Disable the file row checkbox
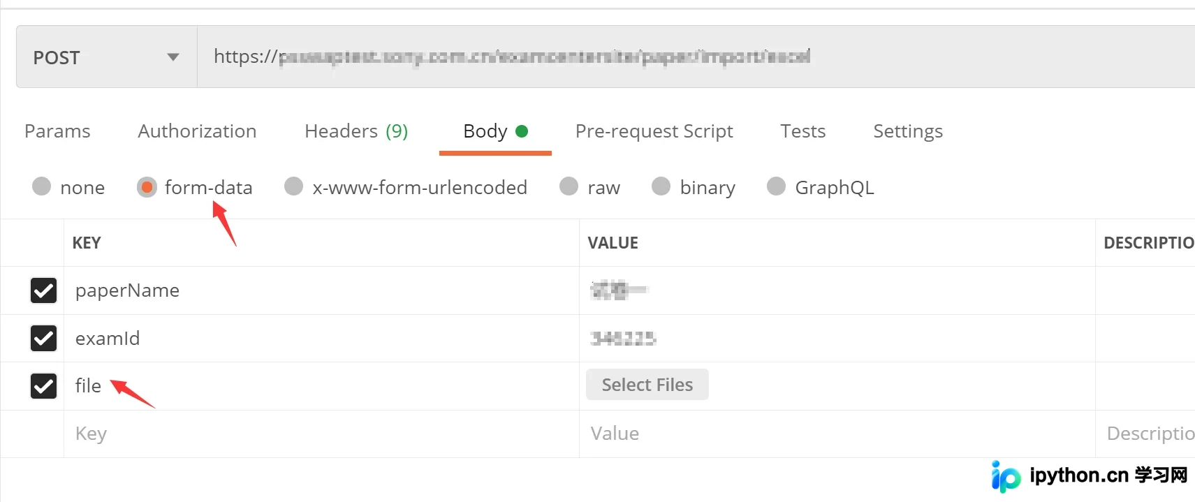Image resolution: width=1195 pixels, height=502 pixels. tap(43, 385)
